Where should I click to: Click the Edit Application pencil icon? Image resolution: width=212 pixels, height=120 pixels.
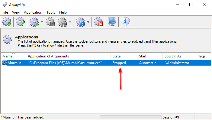coord(20,22)
